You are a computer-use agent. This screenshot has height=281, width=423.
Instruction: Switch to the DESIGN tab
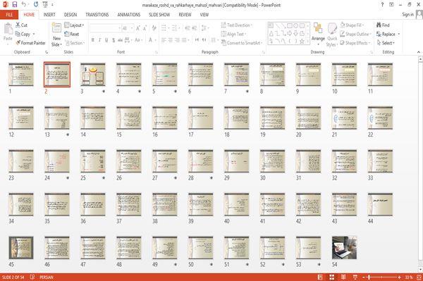tap(70, 15)
